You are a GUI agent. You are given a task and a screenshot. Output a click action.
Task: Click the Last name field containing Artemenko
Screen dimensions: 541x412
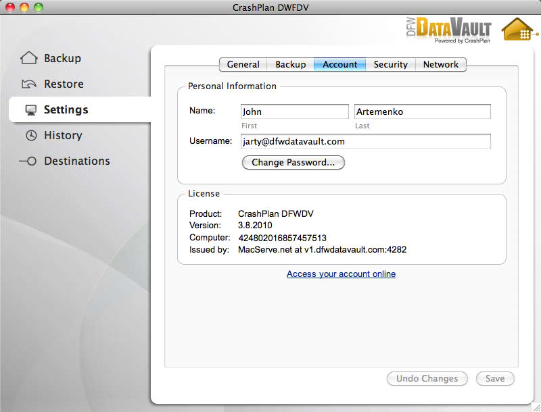point(422,111)
